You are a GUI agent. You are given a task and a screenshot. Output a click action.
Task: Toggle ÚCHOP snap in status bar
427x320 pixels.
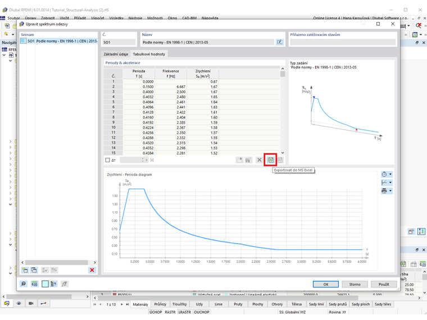[x=156, y=312]
